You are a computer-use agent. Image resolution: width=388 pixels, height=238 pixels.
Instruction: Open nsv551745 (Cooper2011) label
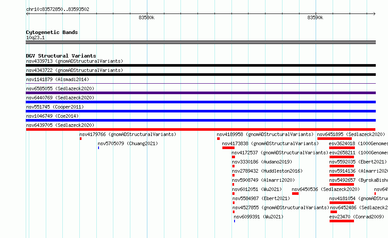55,107
